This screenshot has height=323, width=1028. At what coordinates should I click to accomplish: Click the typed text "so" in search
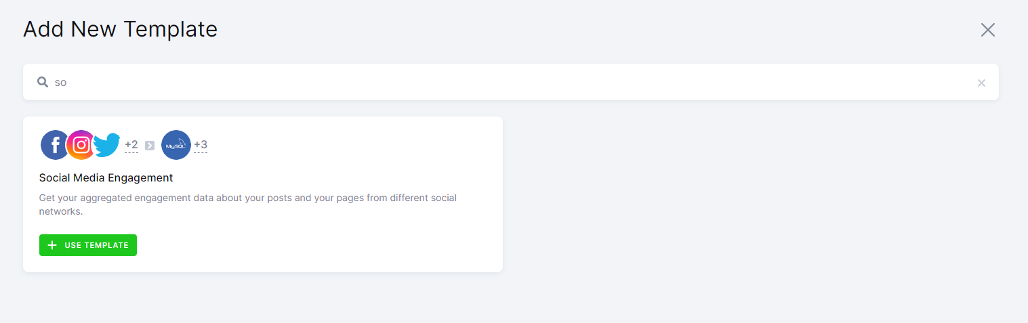[x=61, y=83]
